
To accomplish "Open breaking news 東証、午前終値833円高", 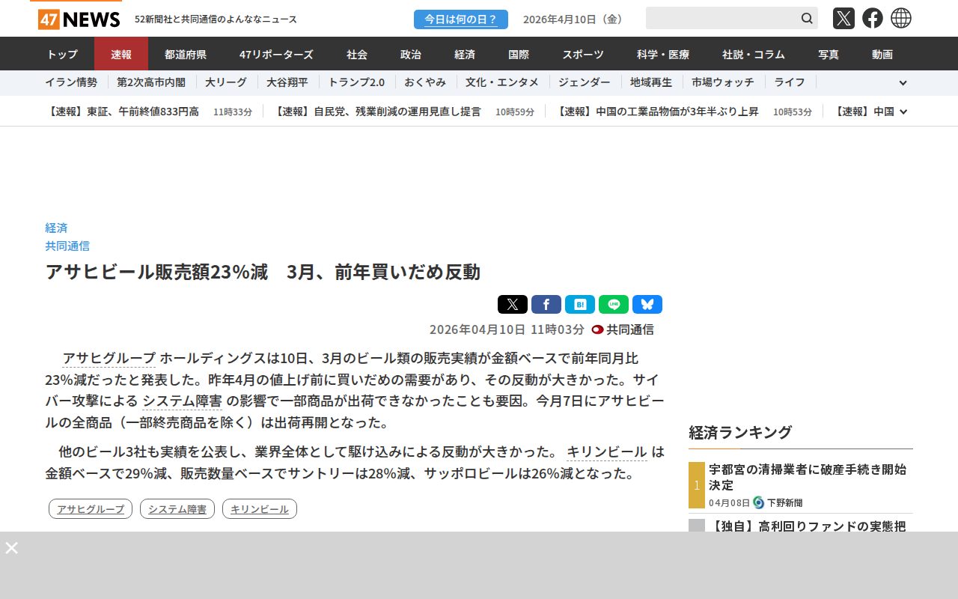I will [122, 112].
